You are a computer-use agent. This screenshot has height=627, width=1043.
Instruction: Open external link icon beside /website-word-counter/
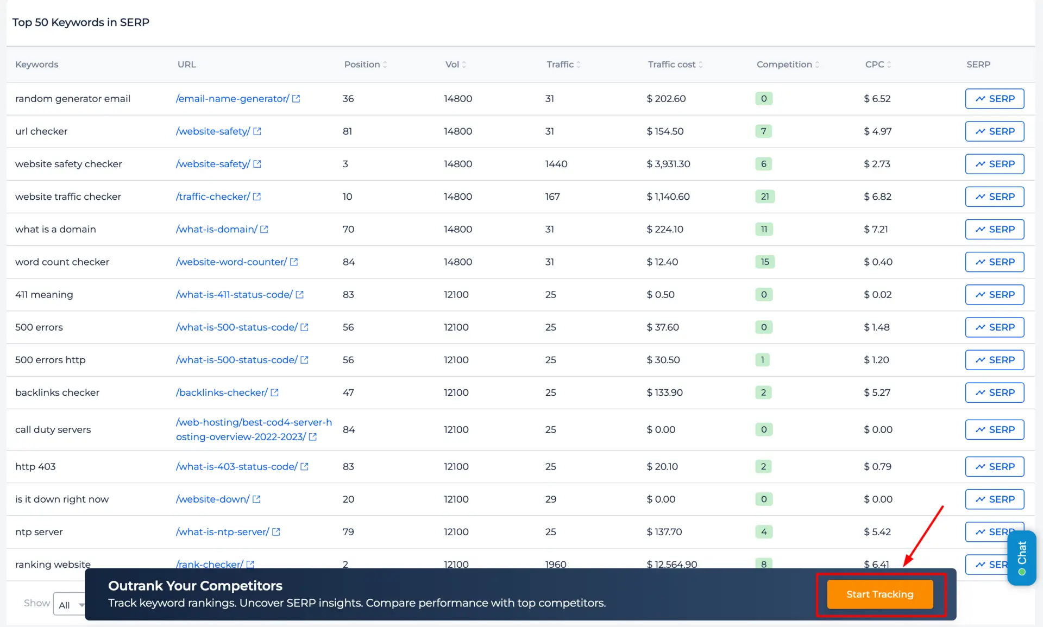pos(294,262)
